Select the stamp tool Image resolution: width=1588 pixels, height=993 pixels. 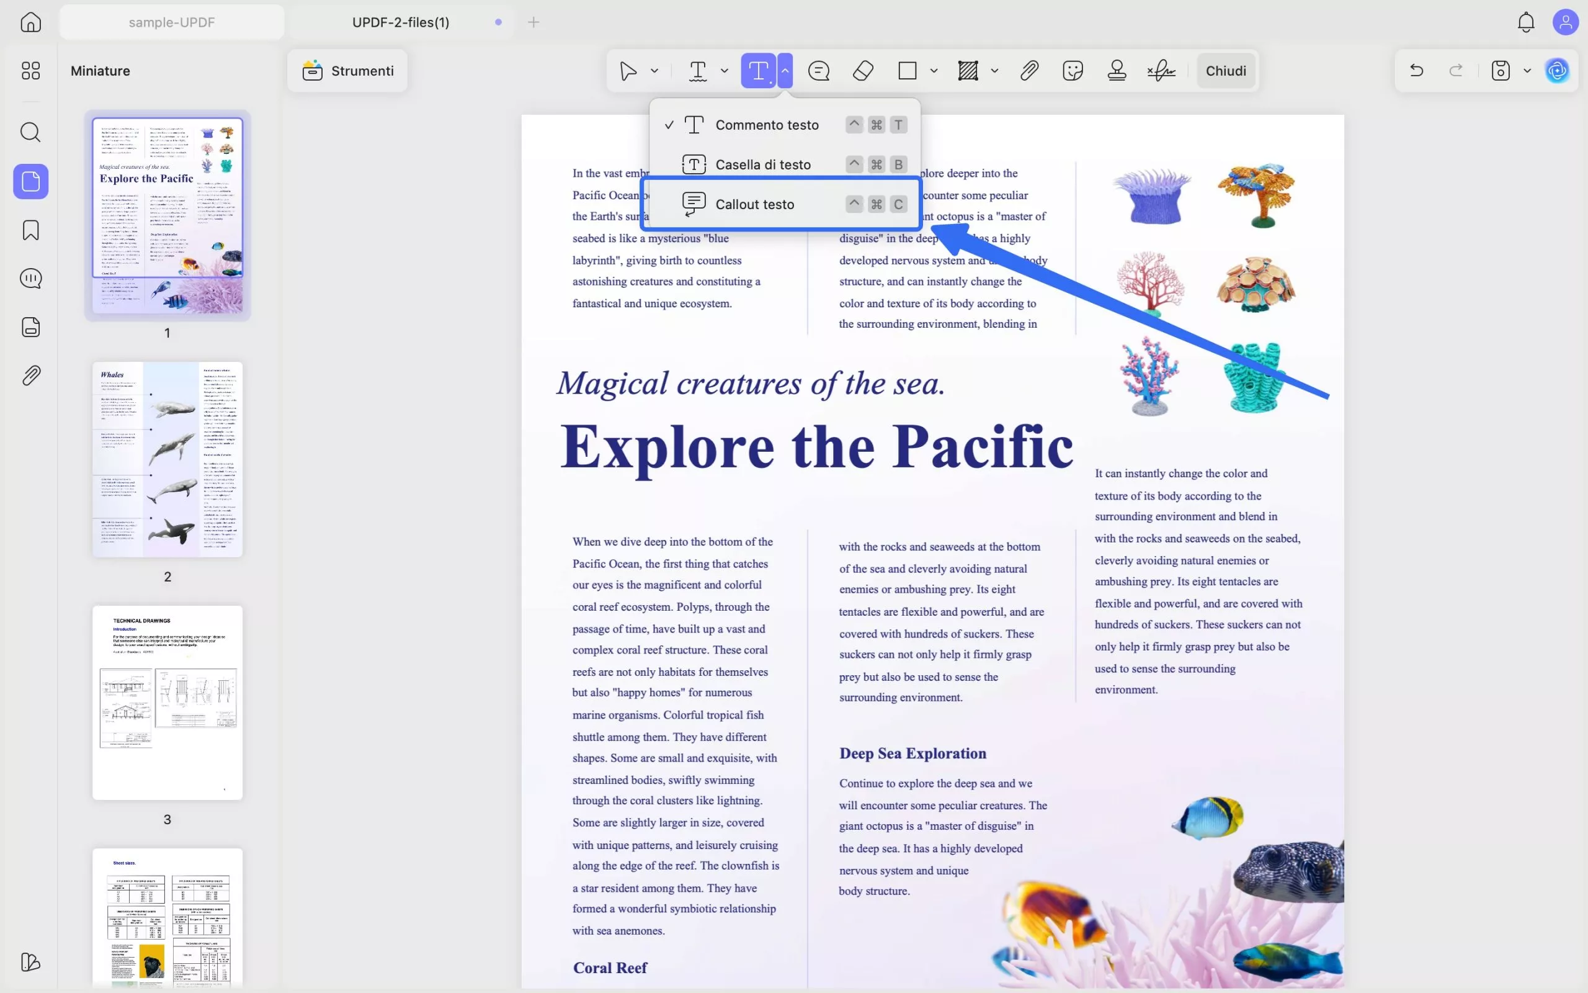1116,71
